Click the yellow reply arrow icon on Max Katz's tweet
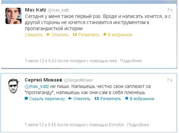The height and width of the screenshot is (133, 179). (48, 35)
